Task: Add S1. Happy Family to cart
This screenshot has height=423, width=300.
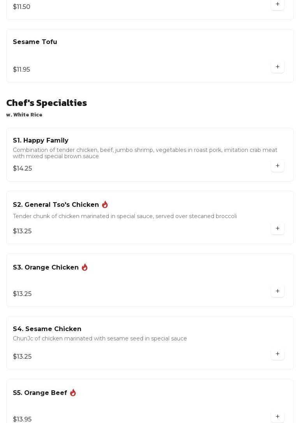Action: click(x=277, y=166)
